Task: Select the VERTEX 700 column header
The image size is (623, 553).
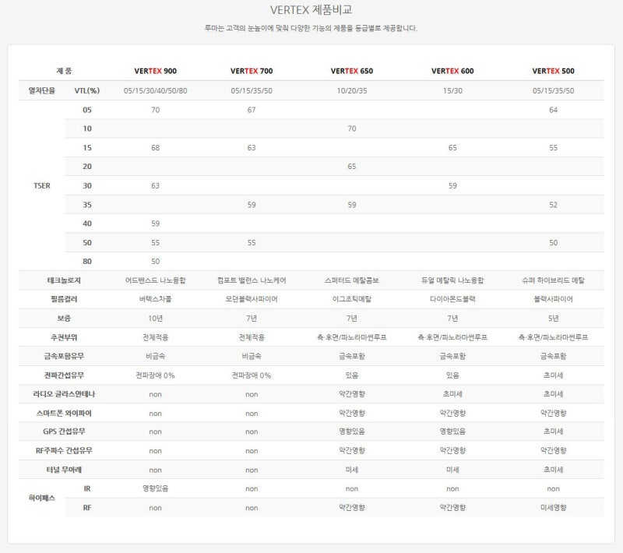Action: point(252,71)
